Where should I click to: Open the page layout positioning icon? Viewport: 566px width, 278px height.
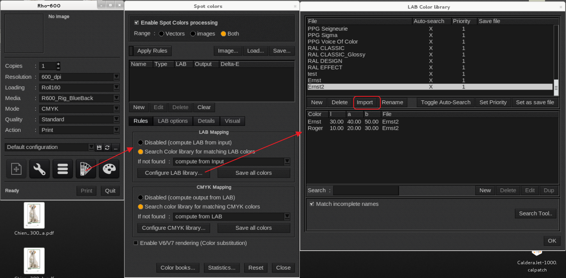16,169
